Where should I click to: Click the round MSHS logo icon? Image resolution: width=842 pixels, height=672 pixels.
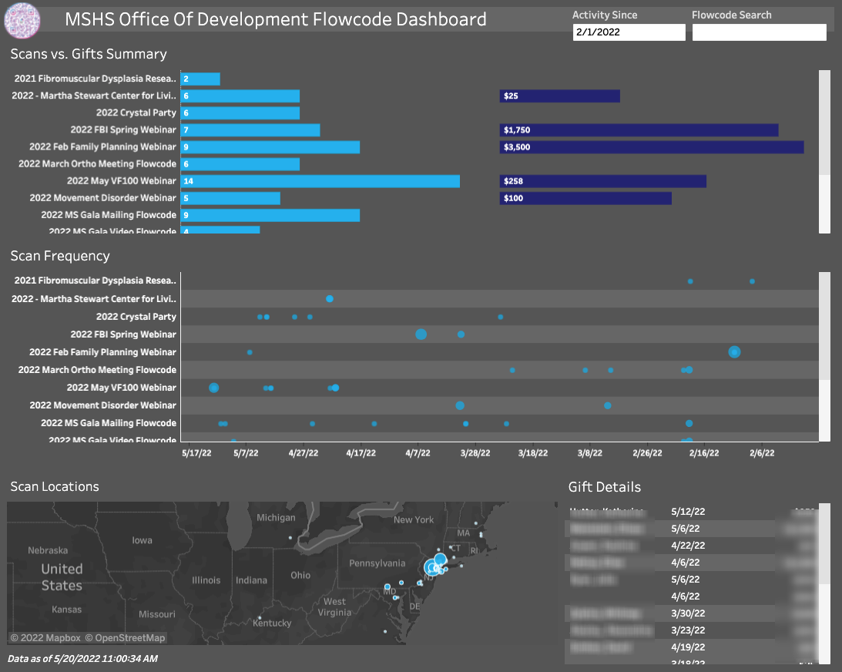[22, 20]
